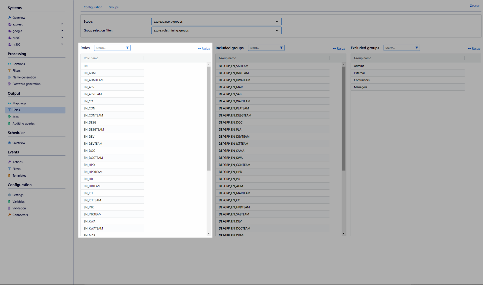Click the Excluded groups filter icon

(x=417, y=48)
